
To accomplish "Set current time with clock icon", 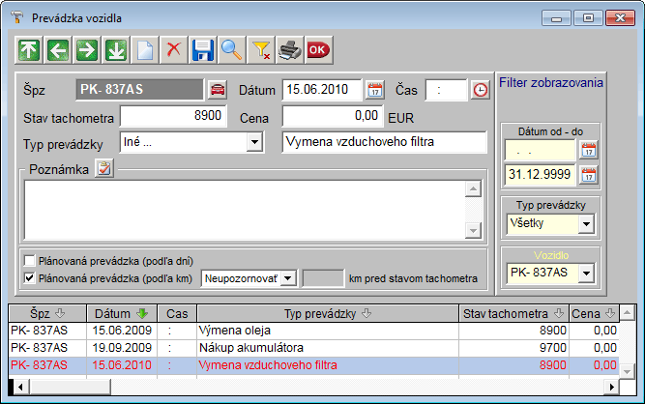I will click(x=480, y=90).
